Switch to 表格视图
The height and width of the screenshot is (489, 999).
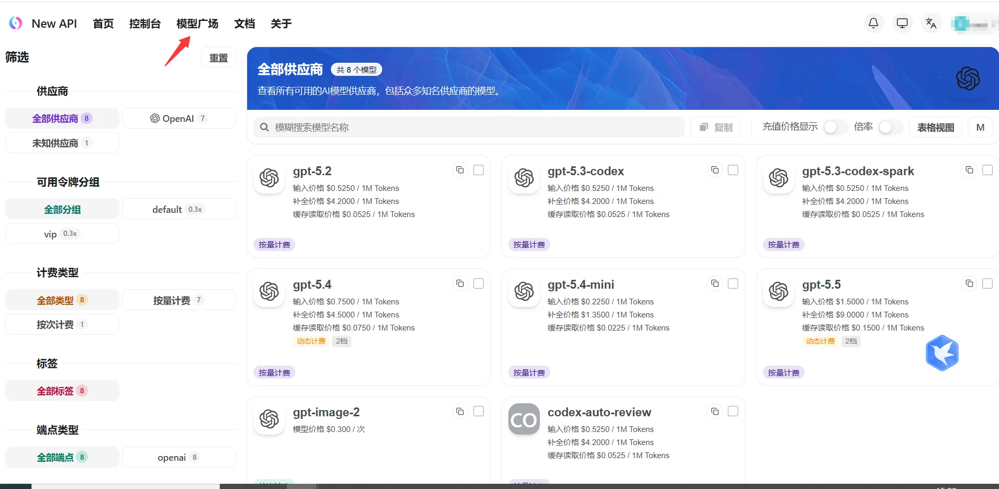936,127
